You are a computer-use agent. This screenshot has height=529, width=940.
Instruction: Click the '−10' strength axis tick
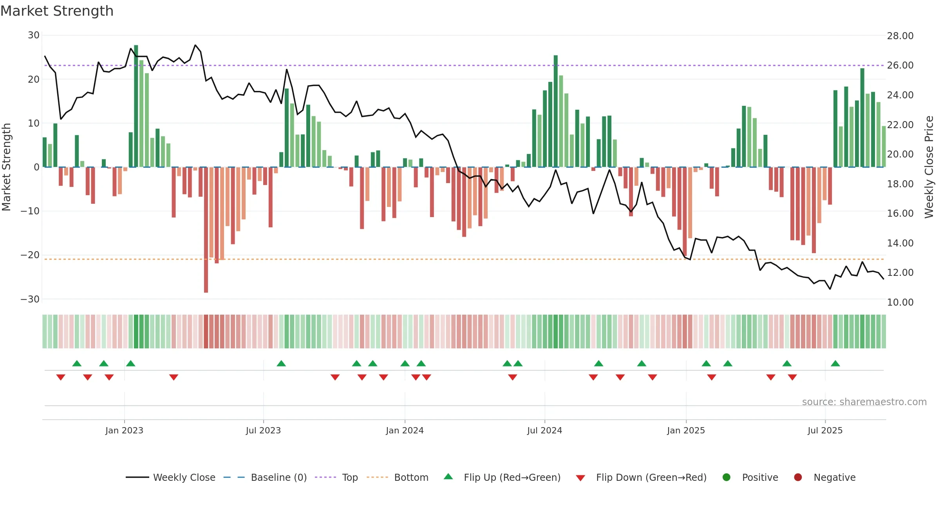30,211
